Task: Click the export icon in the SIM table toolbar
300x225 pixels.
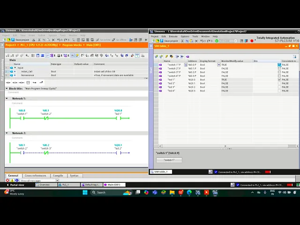Action: coord(177,56)
